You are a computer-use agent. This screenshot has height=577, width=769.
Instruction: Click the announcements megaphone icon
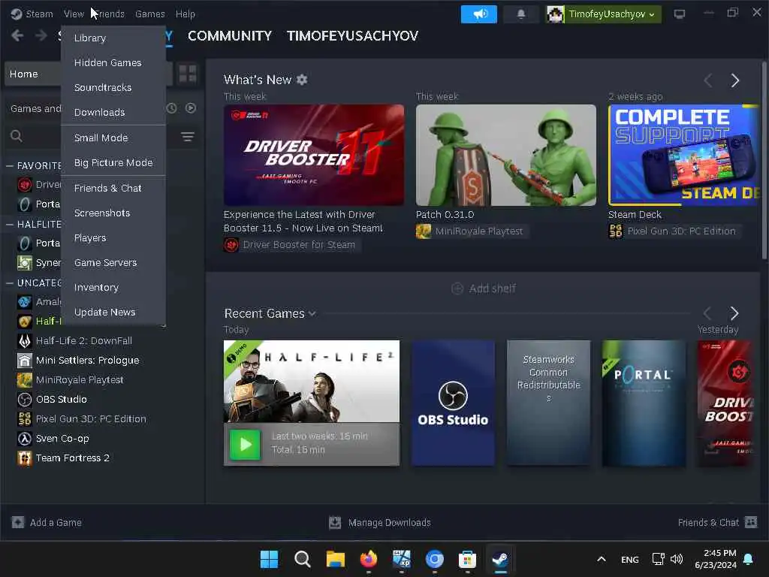pyautogui.click(x=478, y=14)
